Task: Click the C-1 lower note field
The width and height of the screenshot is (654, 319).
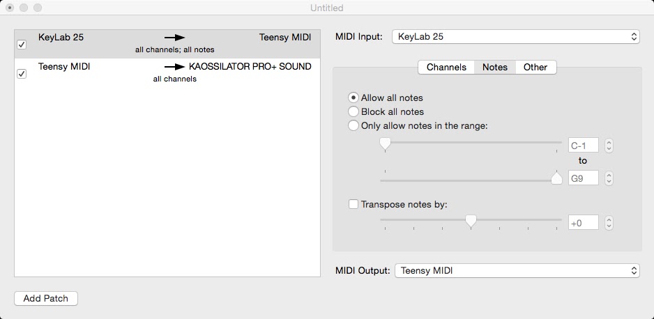Action: (584, 146)
